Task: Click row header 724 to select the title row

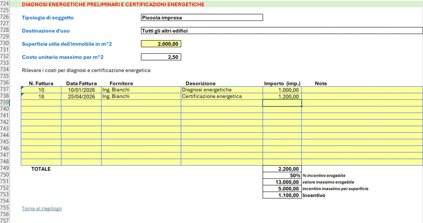Action: tap(5, 4)
